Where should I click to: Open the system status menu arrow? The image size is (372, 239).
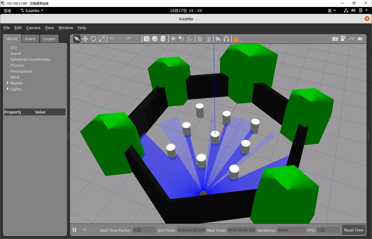pos(367,11)
